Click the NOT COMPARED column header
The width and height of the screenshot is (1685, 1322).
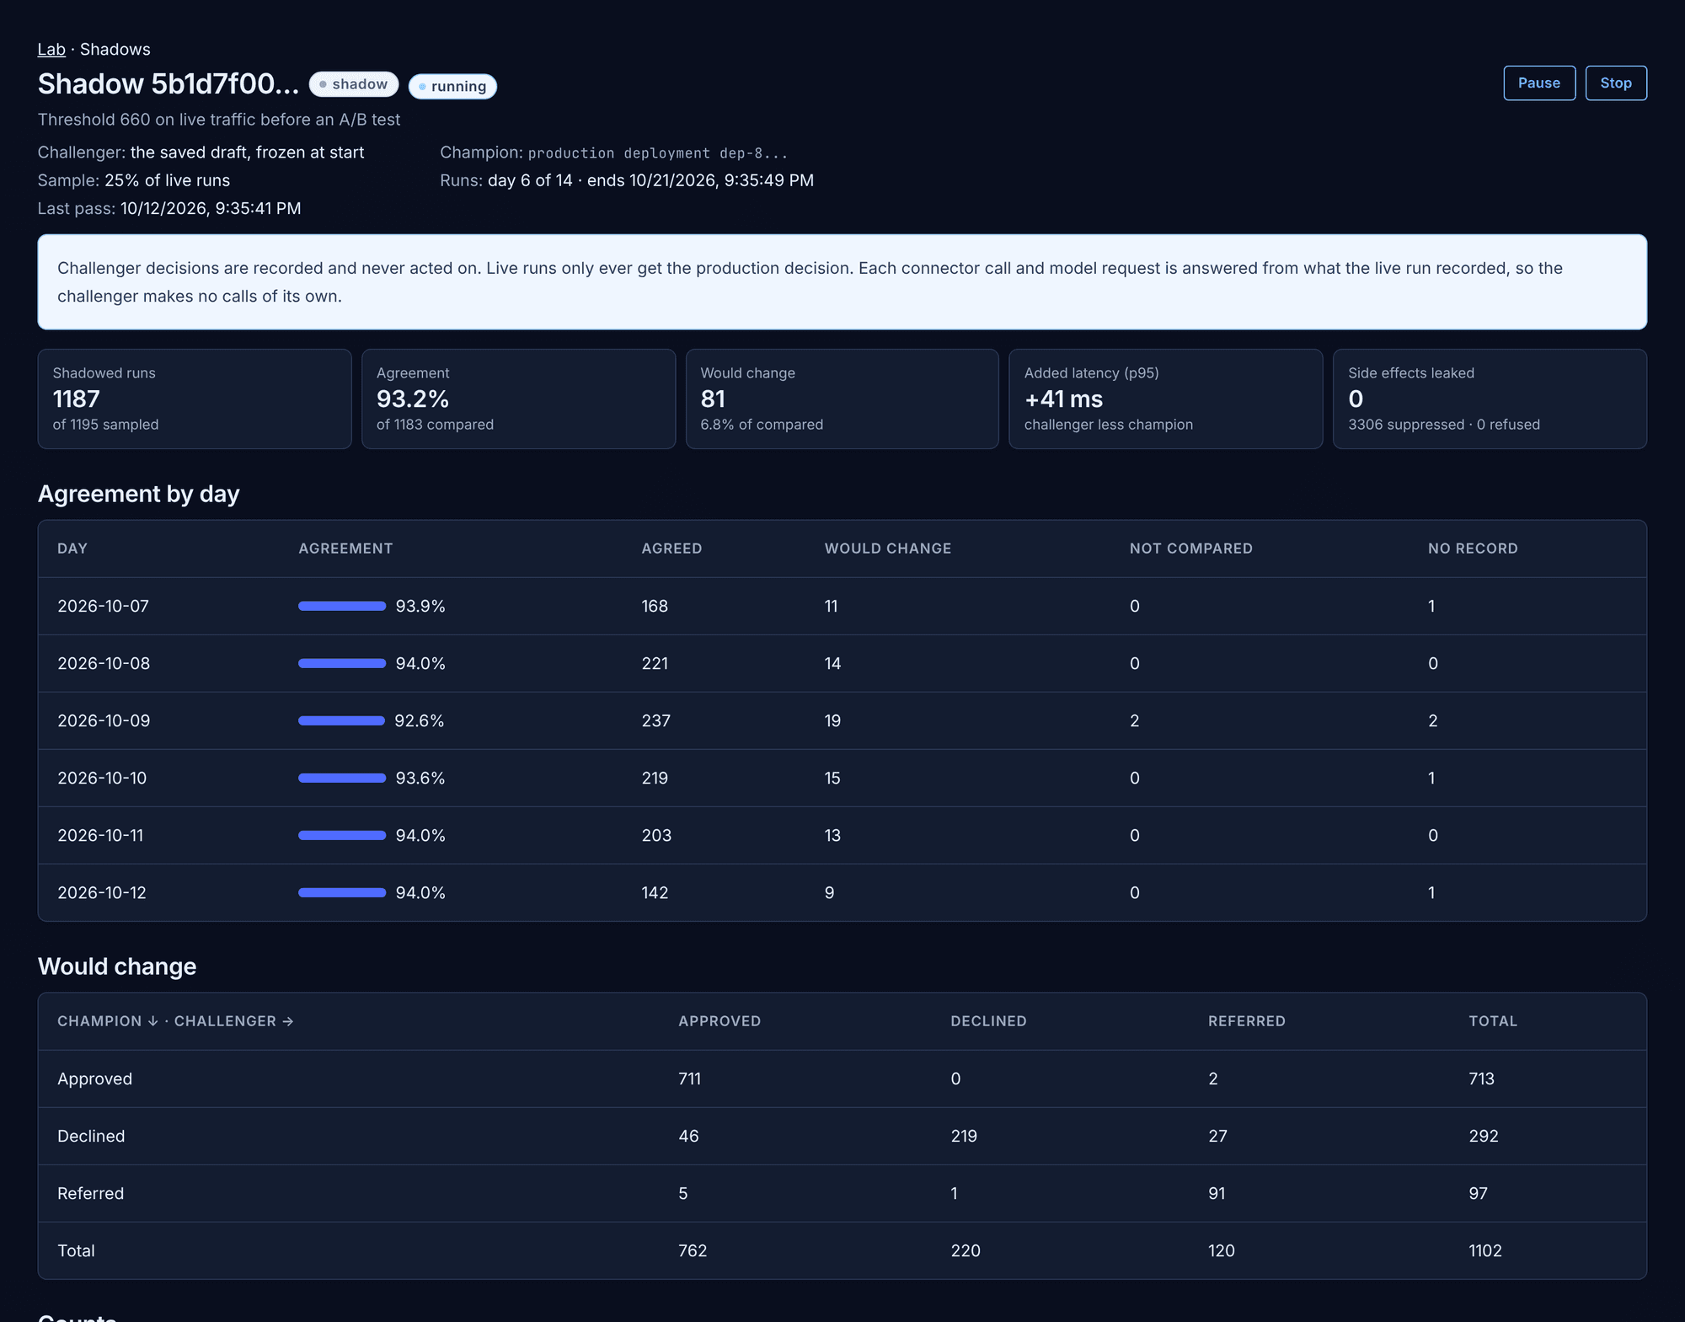click(x=1191, y=549)
